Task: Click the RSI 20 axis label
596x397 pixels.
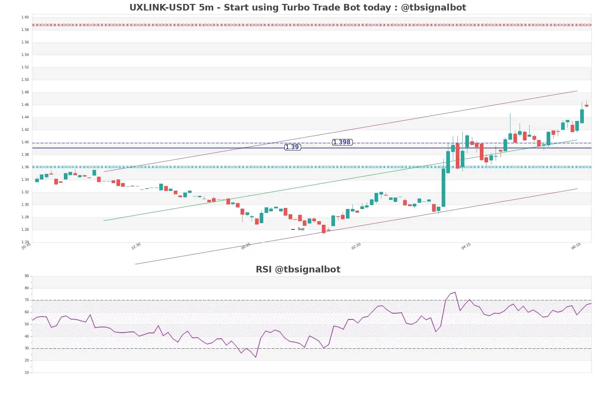Action: click(x=27, y=360)
